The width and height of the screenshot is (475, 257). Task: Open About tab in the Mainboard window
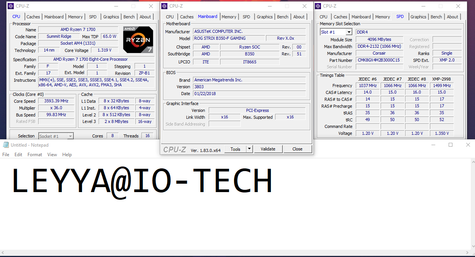(299, 17)
